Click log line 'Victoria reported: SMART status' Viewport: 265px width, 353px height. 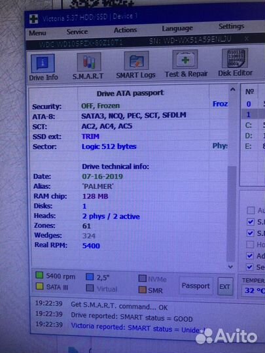tap(138, 328)
